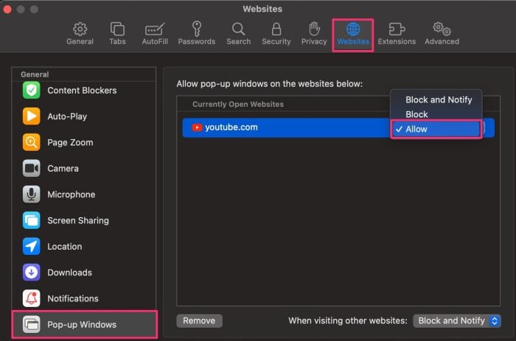Choose Allow in the pop-up menu
The image size is (516, 341).
[436, 129]
